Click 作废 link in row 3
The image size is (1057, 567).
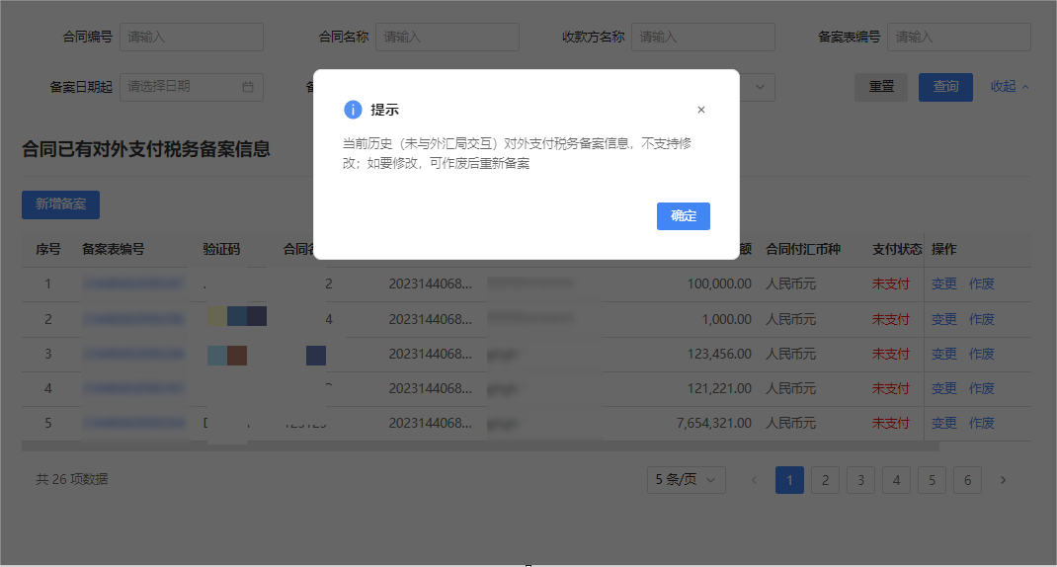tap(981, 354)
